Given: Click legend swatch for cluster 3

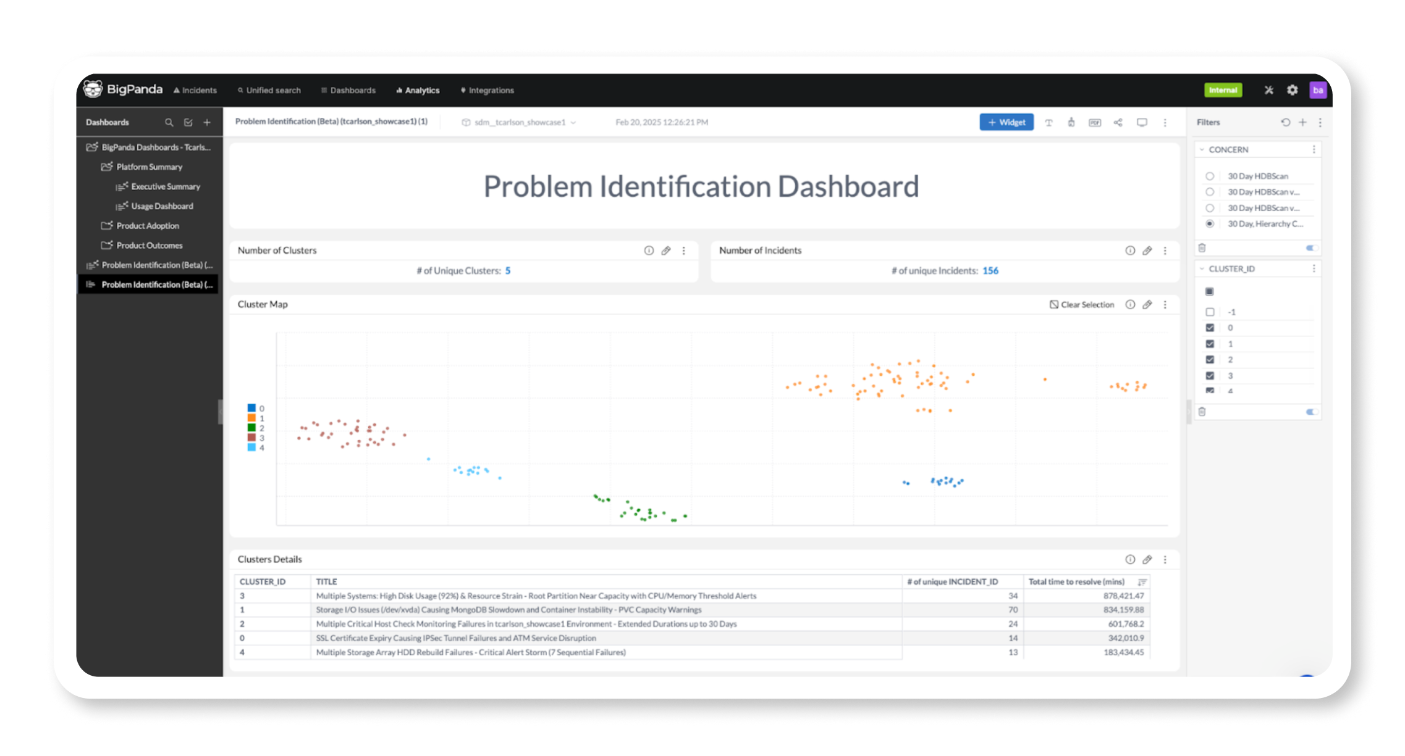Looking at the screenshot, I should pos(251,438).
